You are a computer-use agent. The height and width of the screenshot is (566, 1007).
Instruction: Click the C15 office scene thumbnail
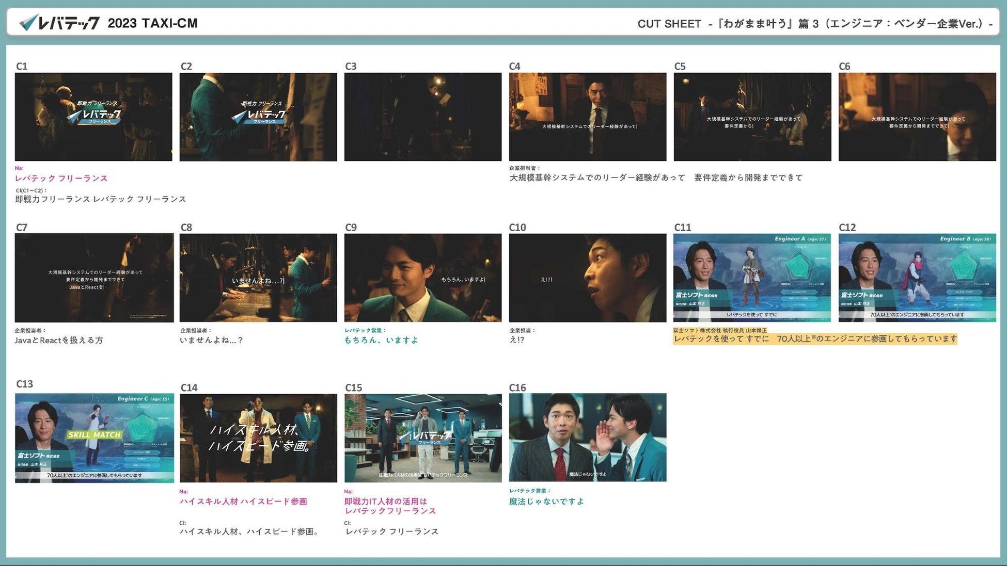pos(423,438)
